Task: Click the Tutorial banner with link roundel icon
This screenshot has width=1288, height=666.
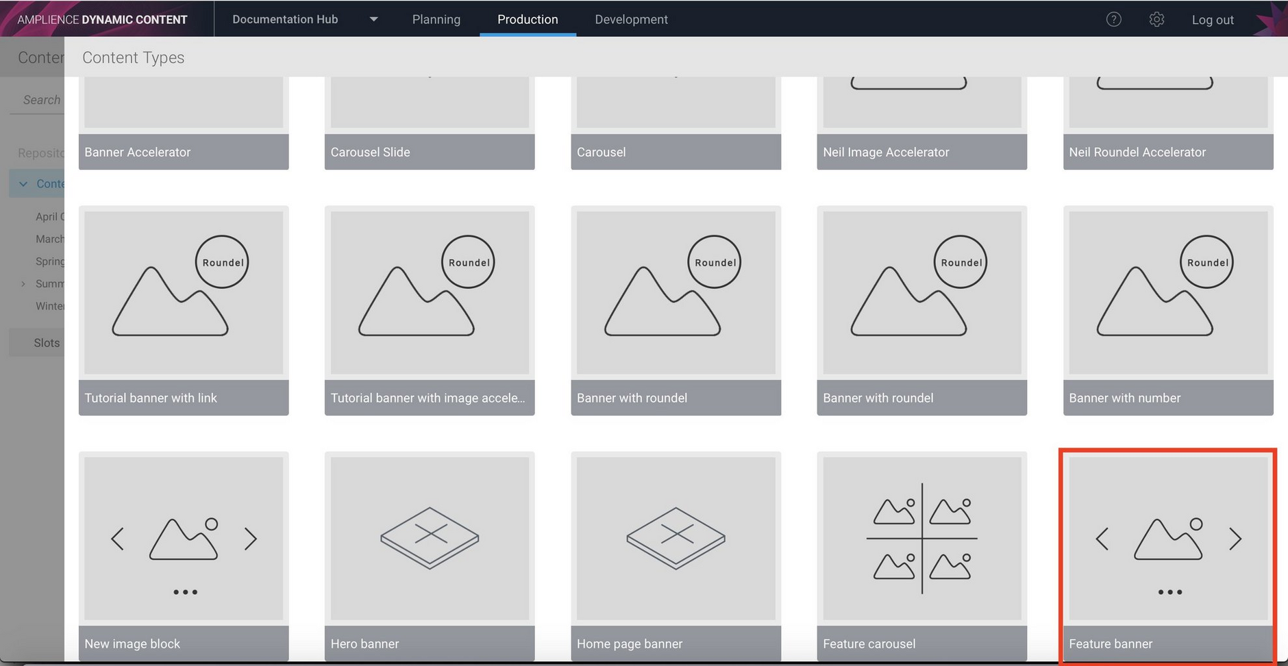Action: (x=180, y=286)
